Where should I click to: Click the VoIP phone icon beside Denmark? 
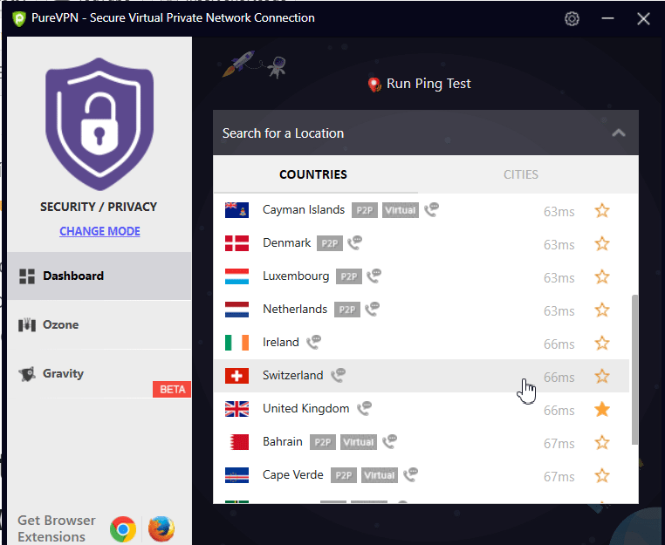(354, 242)
